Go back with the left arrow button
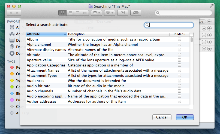The image size is (220, 134). (x=11, y=13)
